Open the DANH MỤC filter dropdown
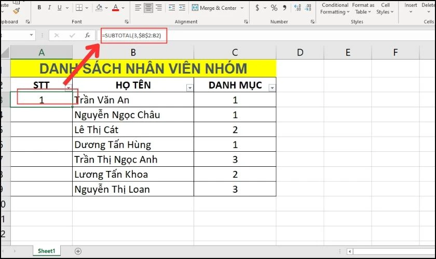Screen dimensions: 436x259 (x=272, y=88)
